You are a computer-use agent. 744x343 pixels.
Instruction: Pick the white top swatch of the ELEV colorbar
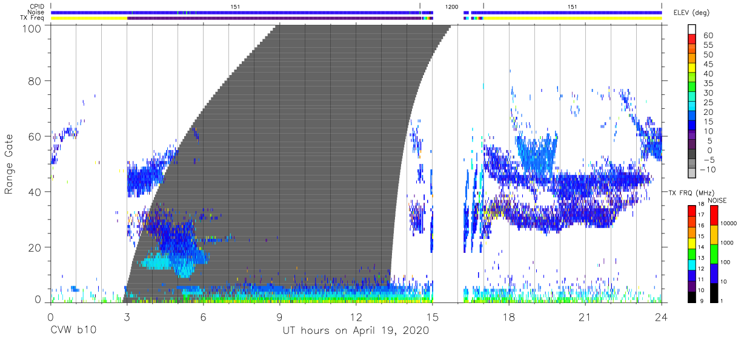click(x=692, y=29)
